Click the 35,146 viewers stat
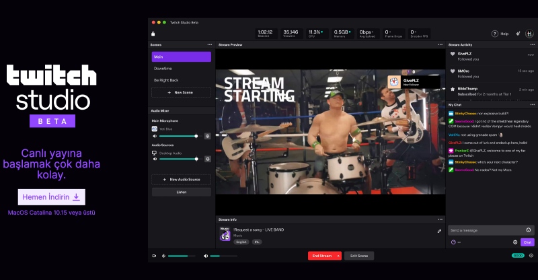The width and height of the screenshot is (538, 280). pos(291,34)
